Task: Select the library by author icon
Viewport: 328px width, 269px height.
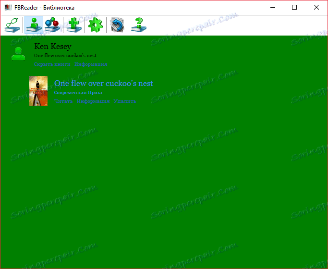Action: click(x=34, y=25)
